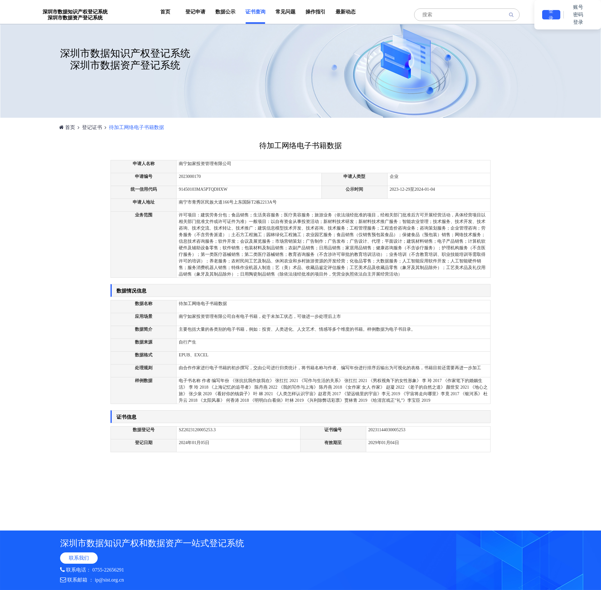Click the 待加工网络电子书籍数据 breadcrumb
Viewport: 601px width, 590px height.
coord(136,127)
